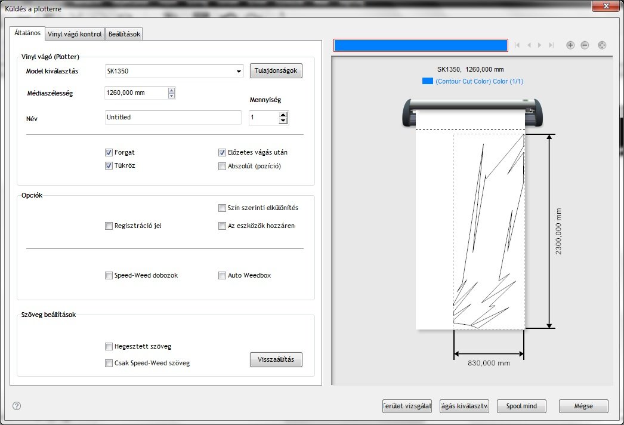Go to the next page in preview
This screenshot has width=624, height=425.
click(539, 45)
